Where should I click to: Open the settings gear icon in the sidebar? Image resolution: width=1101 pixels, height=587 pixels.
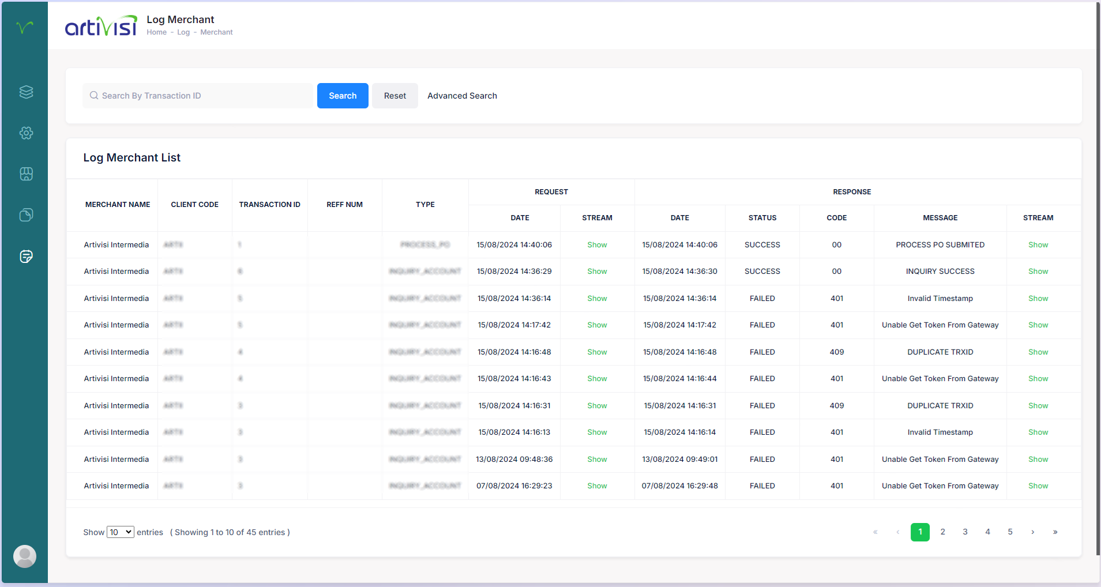click(x=25, y=133)
